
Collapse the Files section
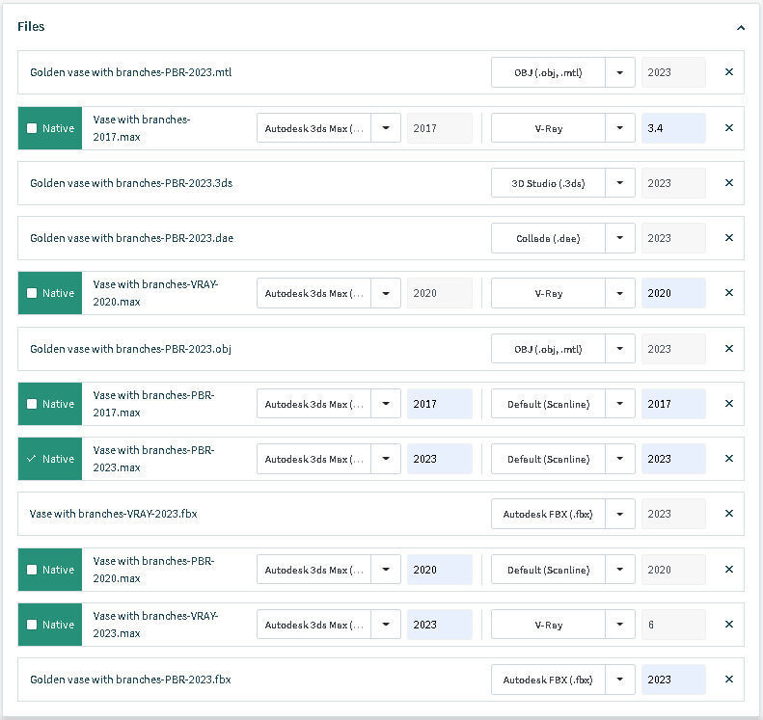pos(740,28)
